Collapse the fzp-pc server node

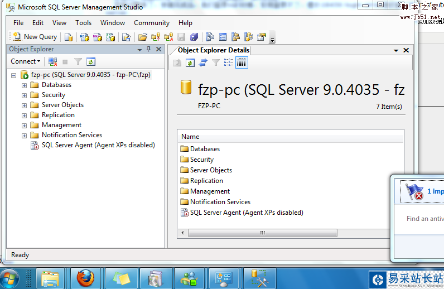(x=13, y=75)
